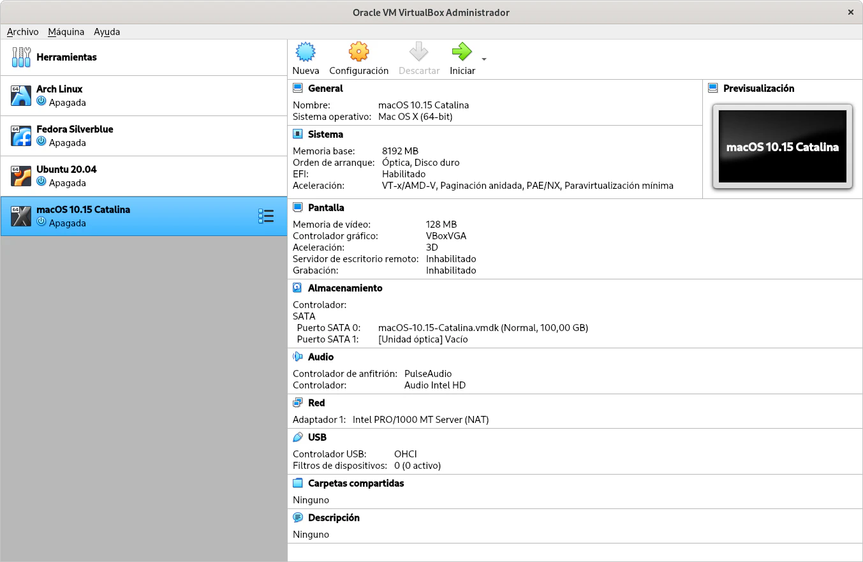Open Configuración gear icon in toolbar

358,52
